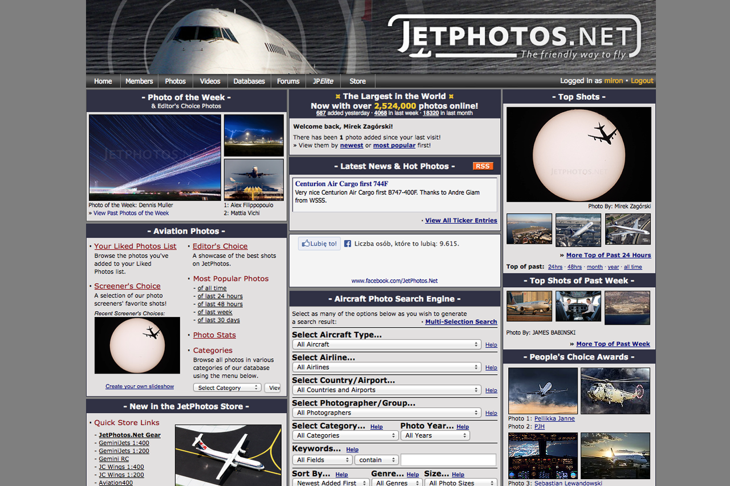Open the aircraft model photo in JetPhotos Store

click(x=228, y=455)
